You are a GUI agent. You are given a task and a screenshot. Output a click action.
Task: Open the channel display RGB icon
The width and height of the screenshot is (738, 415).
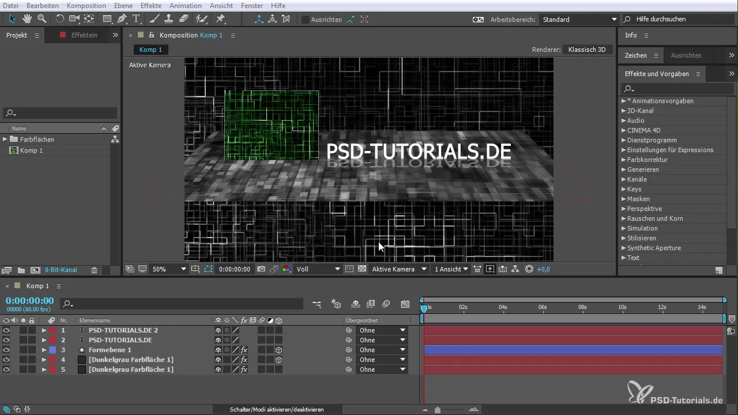[x=287, y=269]
